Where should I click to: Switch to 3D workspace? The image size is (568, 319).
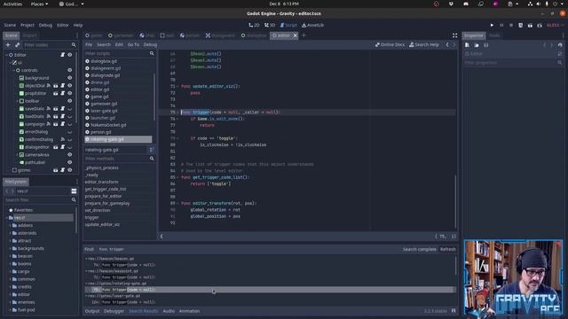click(x=270, y=26)
